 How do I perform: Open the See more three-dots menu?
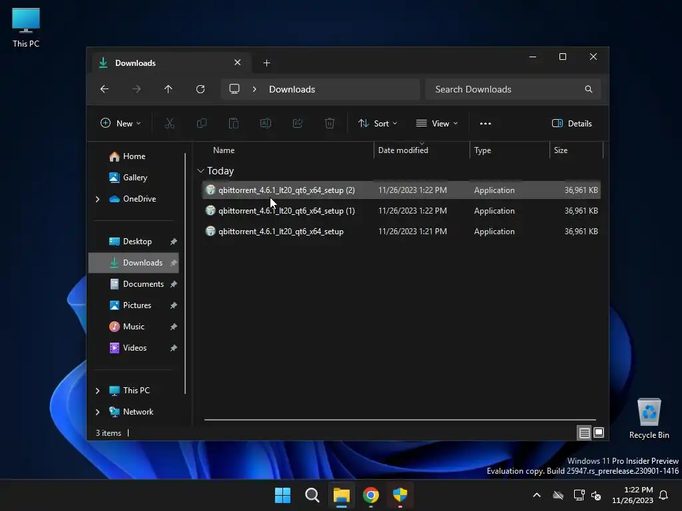[x=486, y=123]
